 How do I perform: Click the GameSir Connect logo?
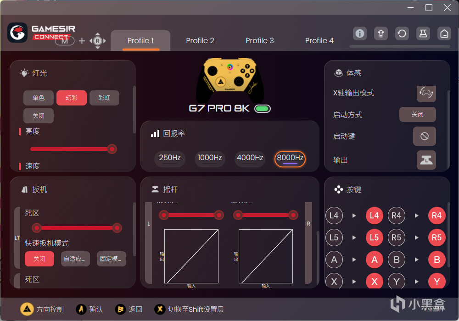click(x=17, y=33)
